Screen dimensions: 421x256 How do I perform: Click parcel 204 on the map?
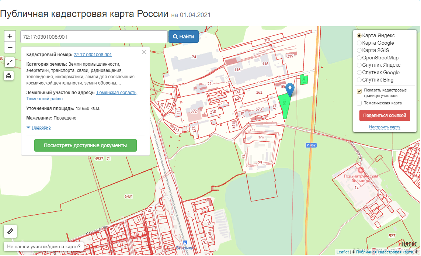pos(261,138)
